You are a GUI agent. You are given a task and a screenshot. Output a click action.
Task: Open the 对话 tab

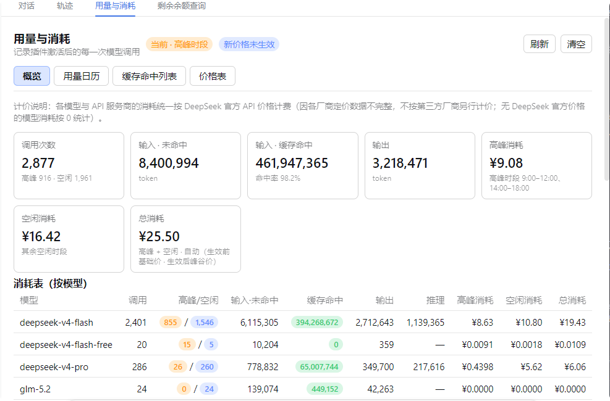26,6
